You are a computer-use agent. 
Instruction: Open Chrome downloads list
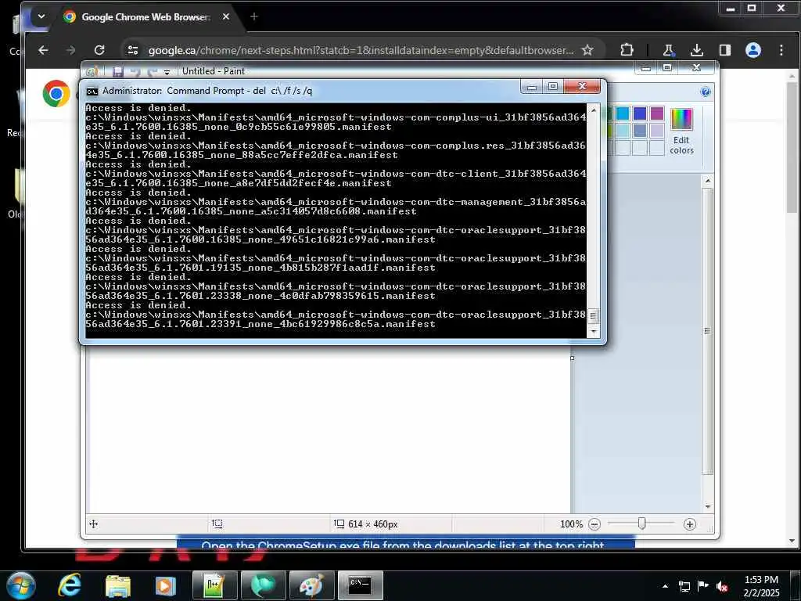697,50
